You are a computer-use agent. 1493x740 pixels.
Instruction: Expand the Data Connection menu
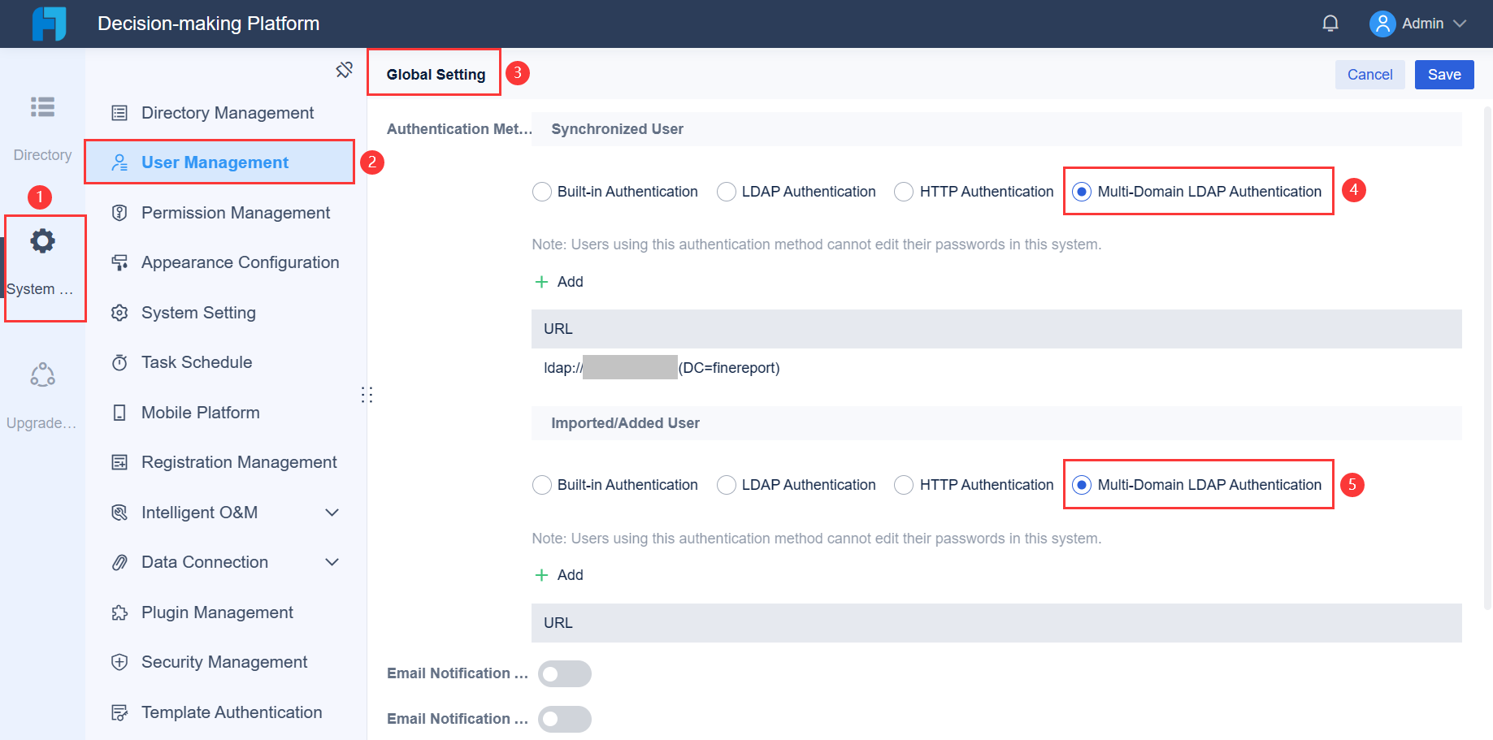[332, 561]
